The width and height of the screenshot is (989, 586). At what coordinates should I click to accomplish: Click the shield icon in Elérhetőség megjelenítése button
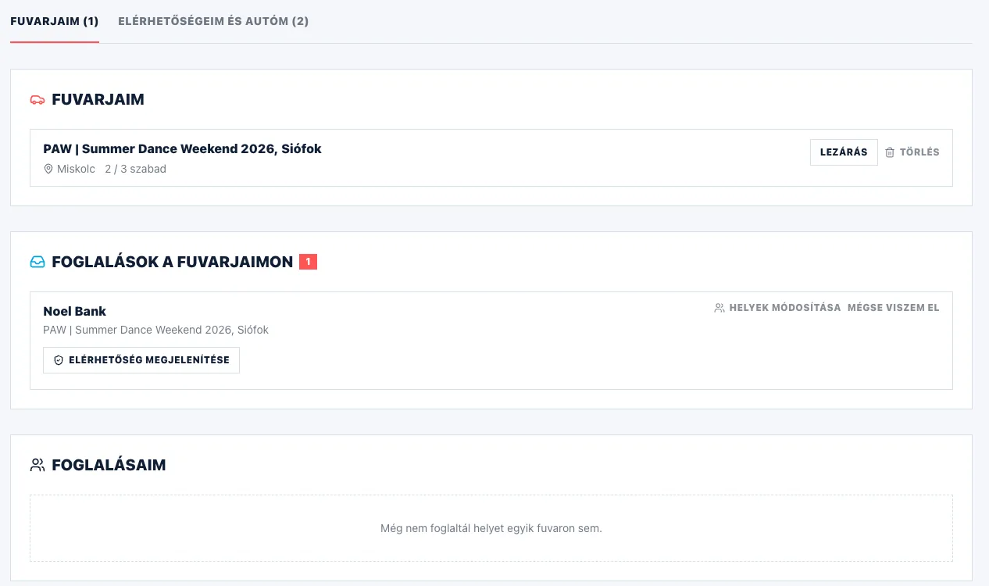tap(58, 360)
